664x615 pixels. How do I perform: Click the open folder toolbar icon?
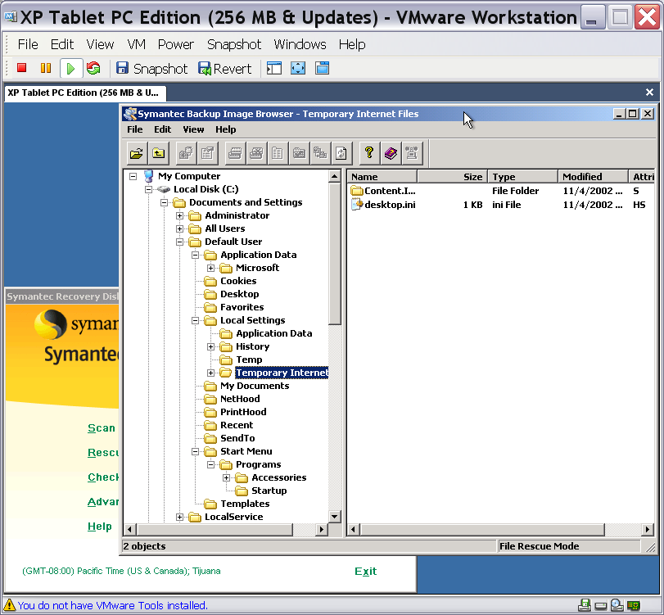(136, 152)
